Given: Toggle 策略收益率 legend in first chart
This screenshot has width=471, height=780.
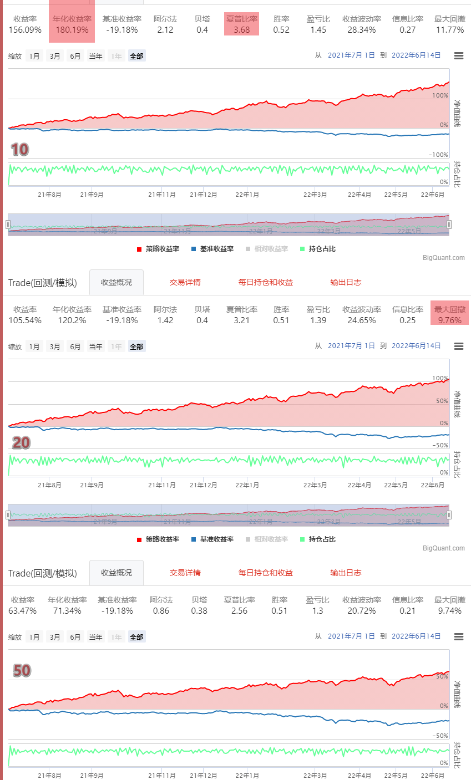Looking at the screenshot, I should click(158, 249).
